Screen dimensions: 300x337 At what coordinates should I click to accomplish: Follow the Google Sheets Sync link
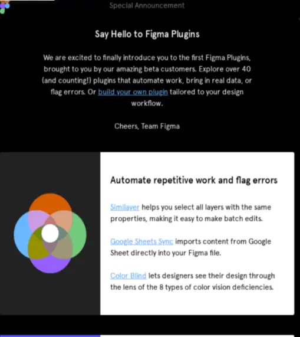point(141,241)
